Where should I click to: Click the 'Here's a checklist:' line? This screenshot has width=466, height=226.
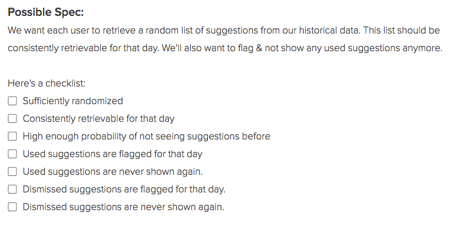pos(47,83)
